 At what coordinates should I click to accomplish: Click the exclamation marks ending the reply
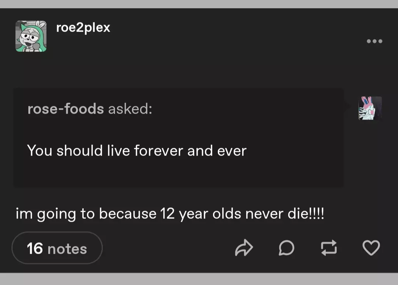318,214
